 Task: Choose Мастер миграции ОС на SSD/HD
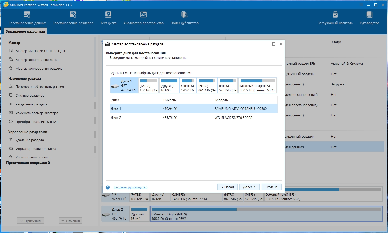tap(41, 51)
